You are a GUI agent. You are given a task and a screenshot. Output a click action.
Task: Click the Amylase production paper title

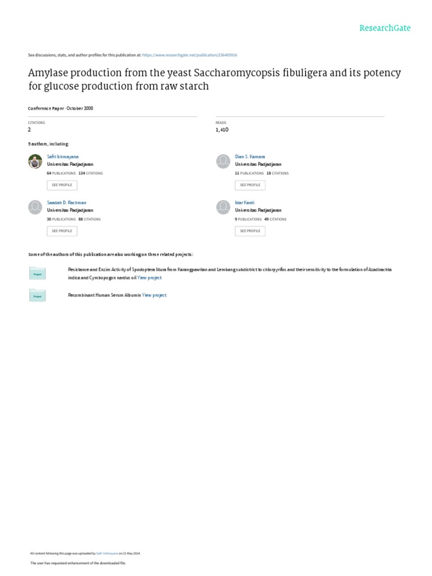point(214,80)
